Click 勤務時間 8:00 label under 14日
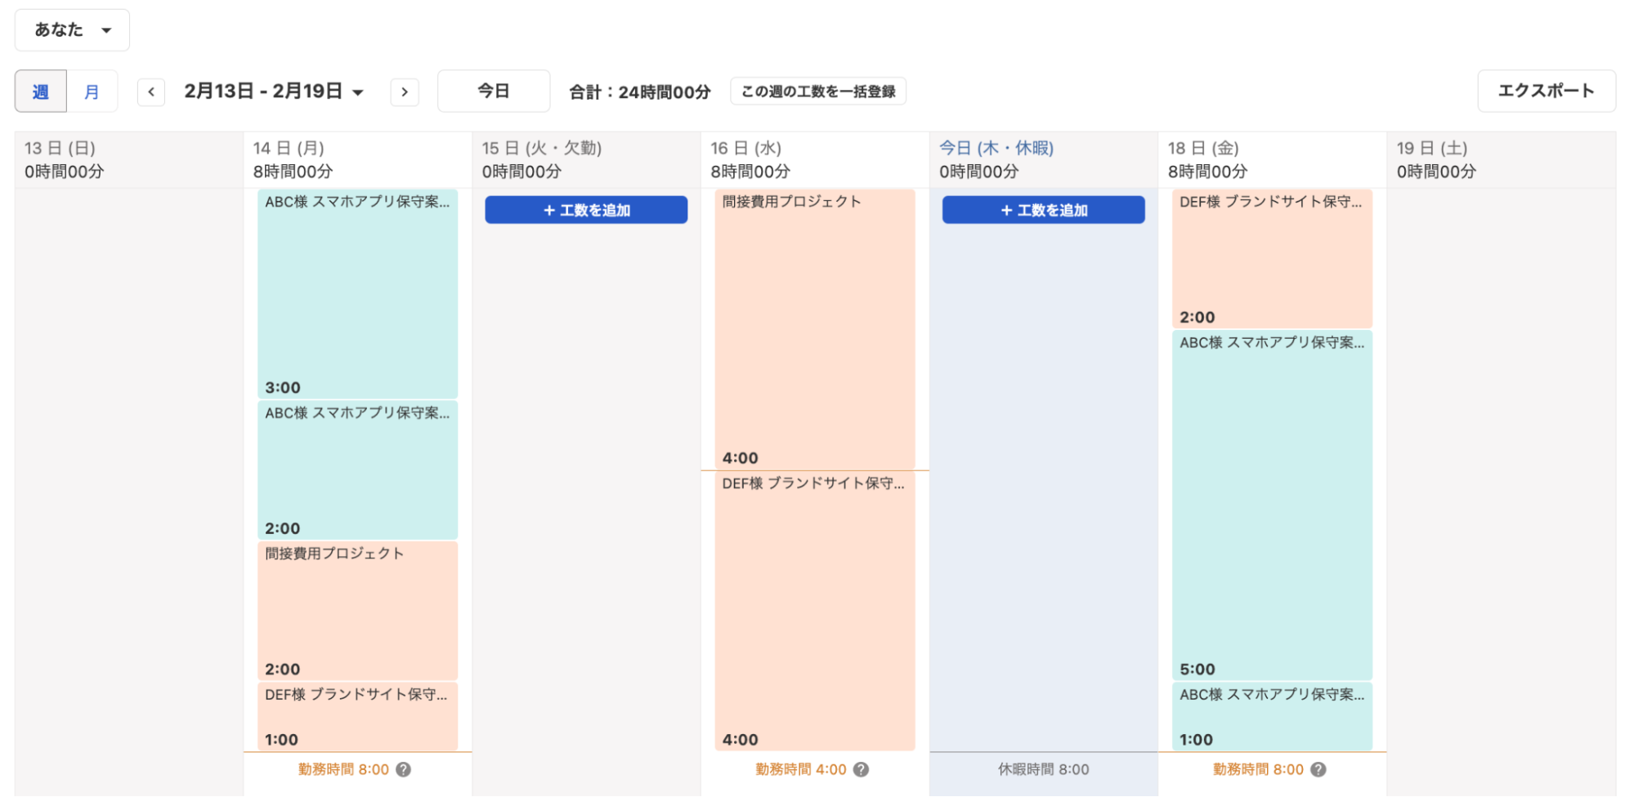 [343, 769]
